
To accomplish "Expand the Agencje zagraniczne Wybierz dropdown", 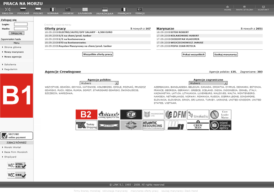I will pyautogui.click(x=208, y=83).
